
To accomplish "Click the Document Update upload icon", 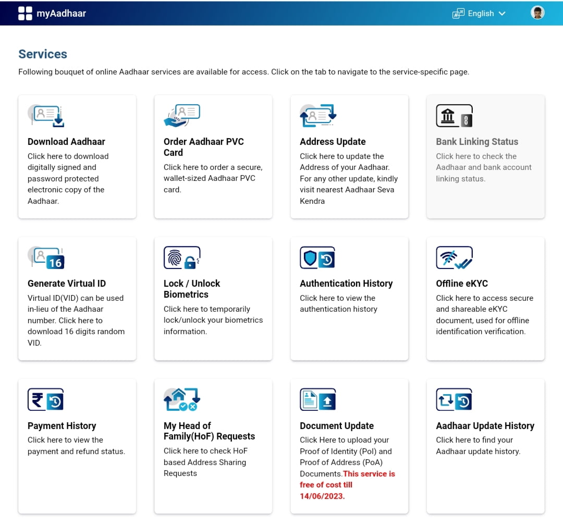I will click(318, 399).
